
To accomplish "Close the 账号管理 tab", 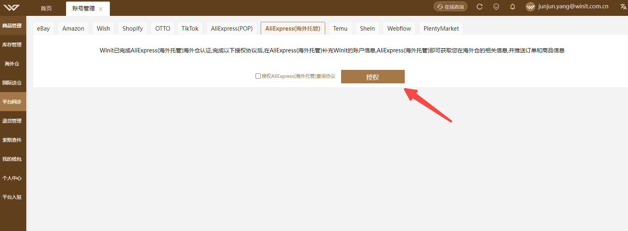I will 101,9.
